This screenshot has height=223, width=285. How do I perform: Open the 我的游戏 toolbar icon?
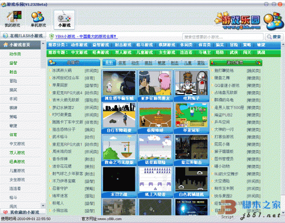13,19
